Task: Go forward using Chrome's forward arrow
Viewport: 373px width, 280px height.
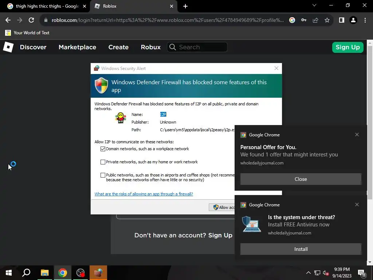Action: [x=20, y=20]
